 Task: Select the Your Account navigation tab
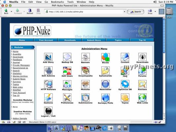[x=46, y=40]
